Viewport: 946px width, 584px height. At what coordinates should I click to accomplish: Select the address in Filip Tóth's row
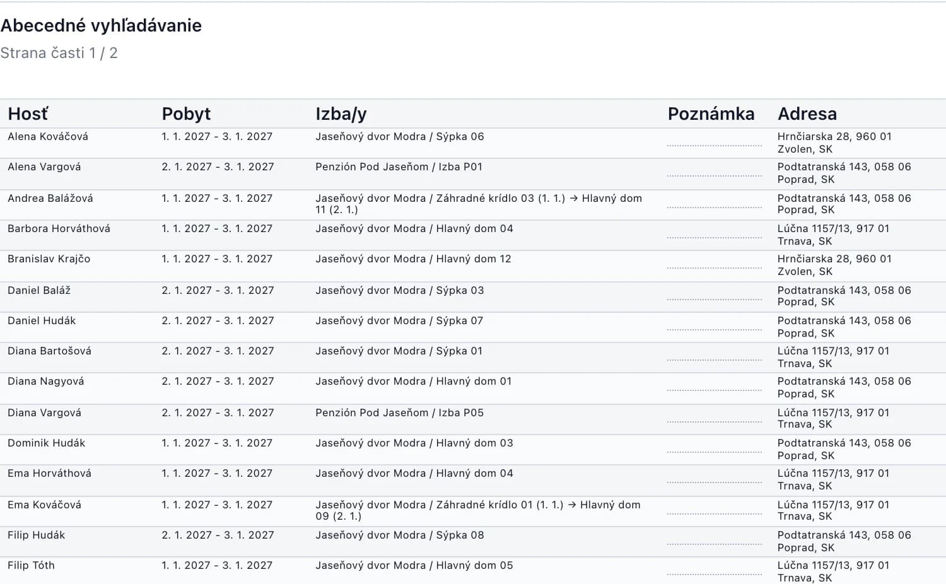click(x=833, y=571)
